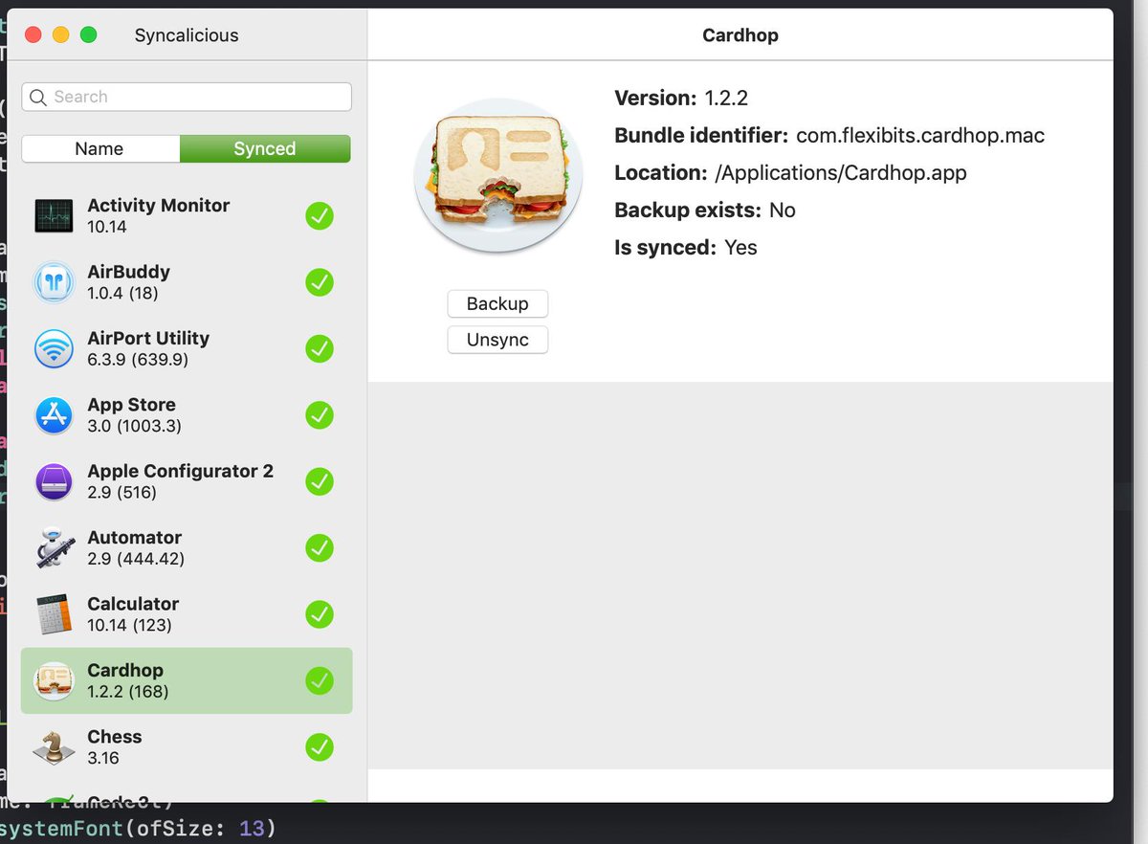Click the Cardhop sandwich icon in list

click(54, 680)
